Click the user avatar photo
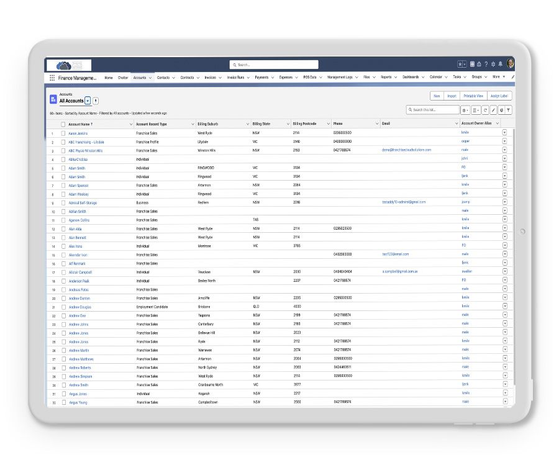This screenshot has height=460, width=559. point(510,63)
